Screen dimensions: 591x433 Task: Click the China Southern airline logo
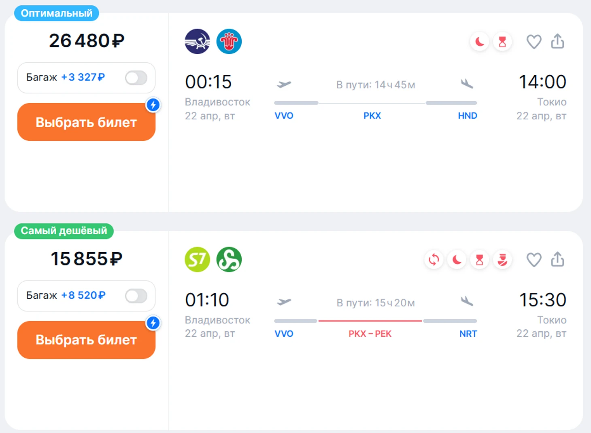point(229,41)
